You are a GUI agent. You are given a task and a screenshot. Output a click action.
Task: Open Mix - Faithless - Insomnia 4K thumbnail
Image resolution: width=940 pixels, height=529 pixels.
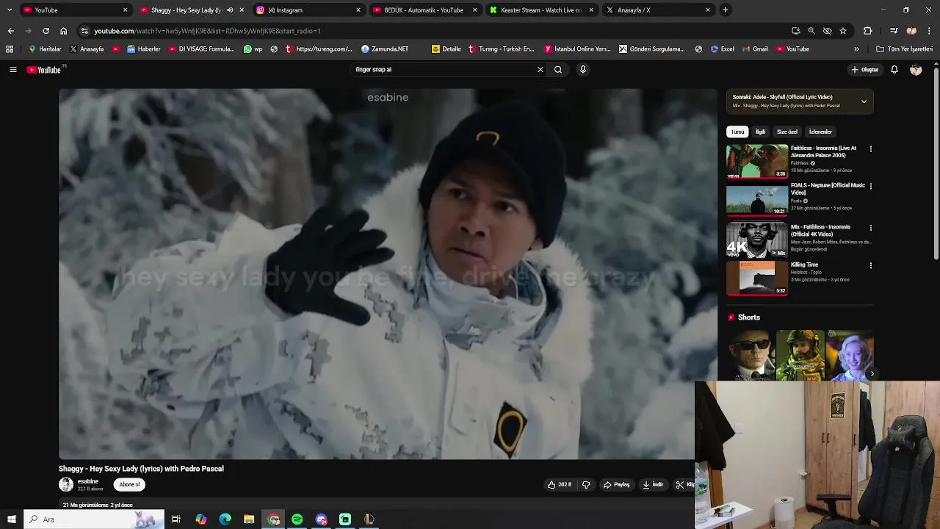tap(757, 240)
